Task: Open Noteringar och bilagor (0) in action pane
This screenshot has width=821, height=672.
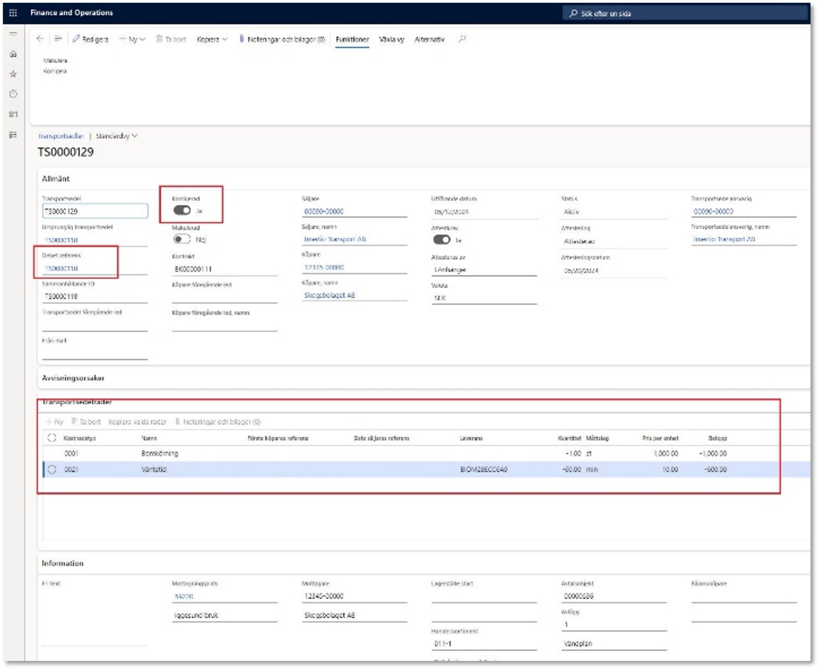Action: [x=282, y=40]
